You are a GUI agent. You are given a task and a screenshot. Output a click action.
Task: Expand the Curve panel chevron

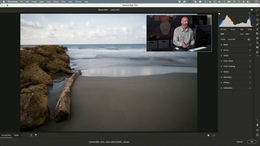pyautogui.click(x=221, y=50)
